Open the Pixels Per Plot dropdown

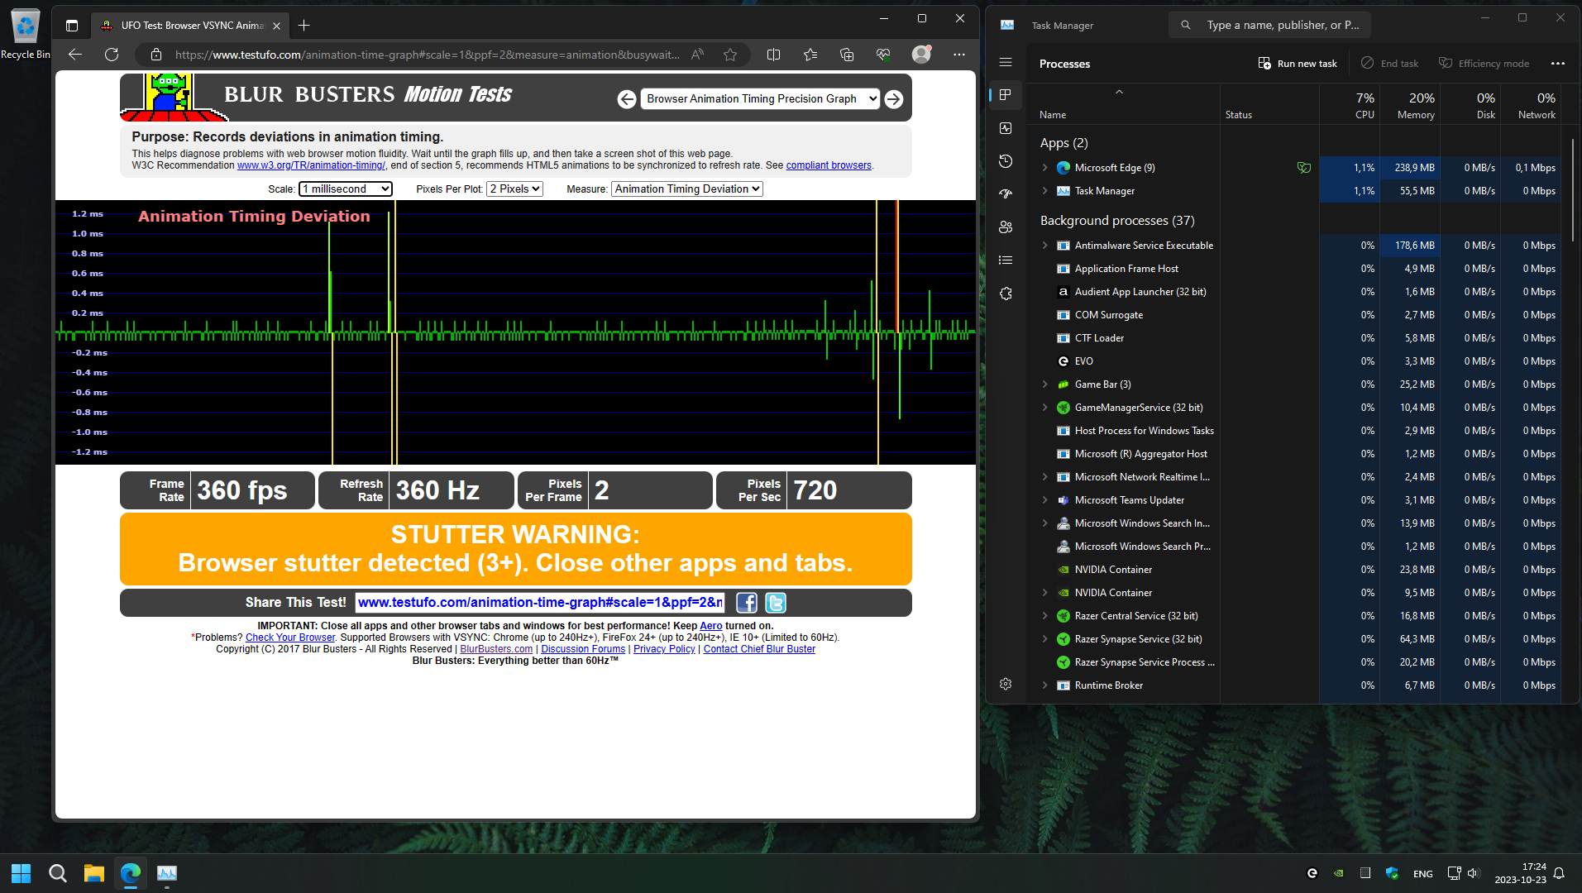pyautogui.click(x=514, y=189)
